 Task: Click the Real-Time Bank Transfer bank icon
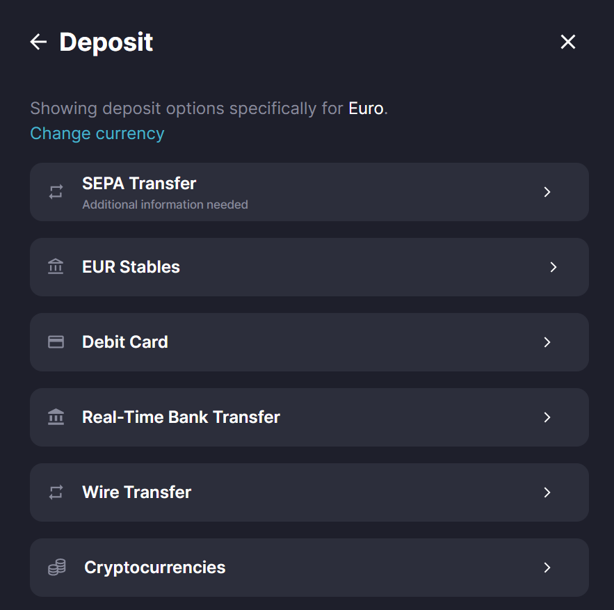click(56, 417)
